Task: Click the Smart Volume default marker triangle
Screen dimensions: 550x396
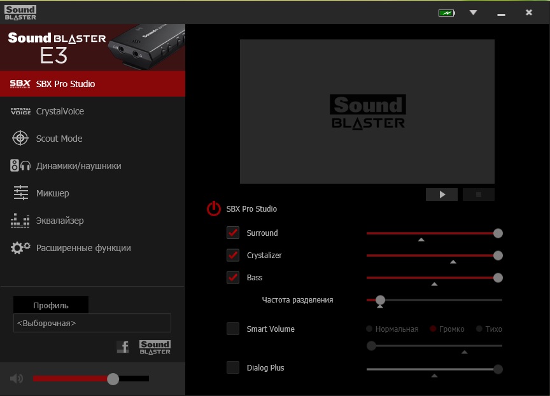Action: (465, 352)
